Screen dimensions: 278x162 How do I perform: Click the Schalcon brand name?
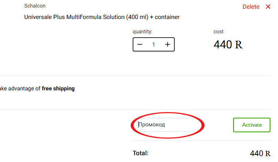[35, 6]
